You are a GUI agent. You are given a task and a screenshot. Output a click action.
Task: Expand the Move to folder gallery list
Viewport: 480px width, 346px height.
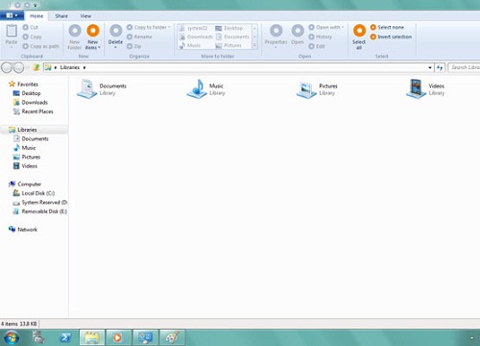[254, 45]
